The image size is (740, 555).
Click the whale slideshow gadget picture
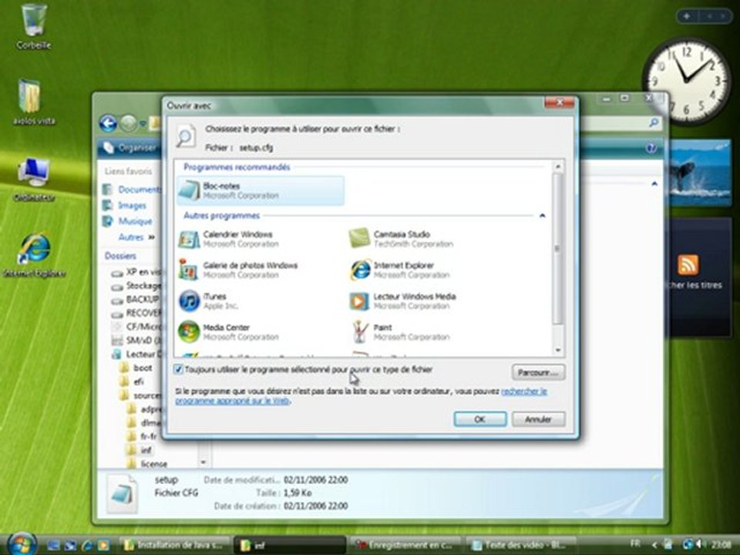tap(699, 172)
